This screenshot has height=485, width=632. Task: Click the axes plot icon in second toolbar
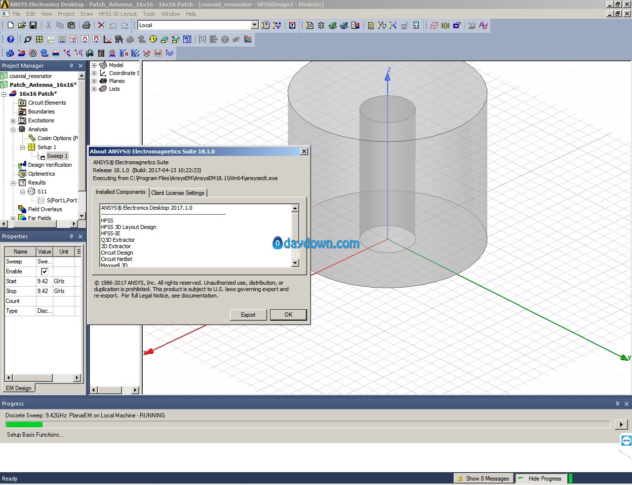coord(108,39)
